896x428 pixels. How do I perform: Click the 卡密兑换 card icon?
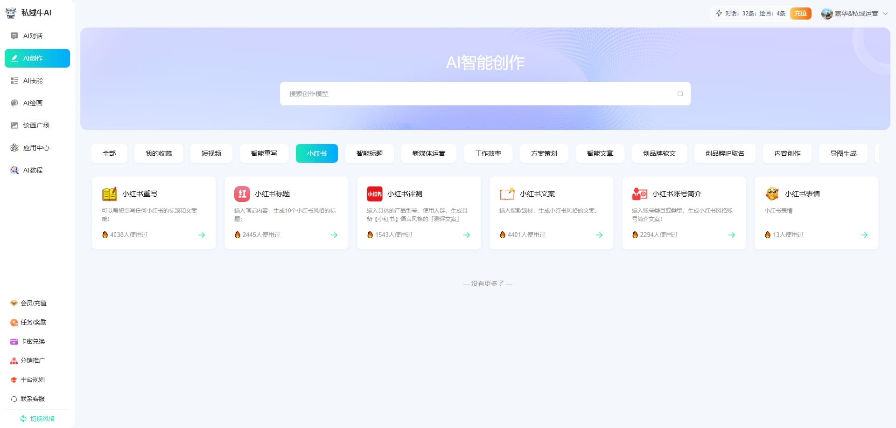tap(14, 341)
